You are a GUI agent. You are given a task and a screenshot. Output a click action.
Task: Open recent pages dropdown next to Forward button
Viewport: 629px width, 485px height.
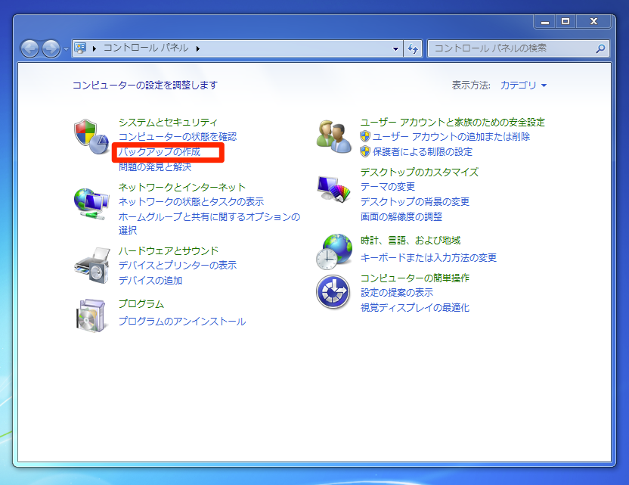tap(66, 49)
